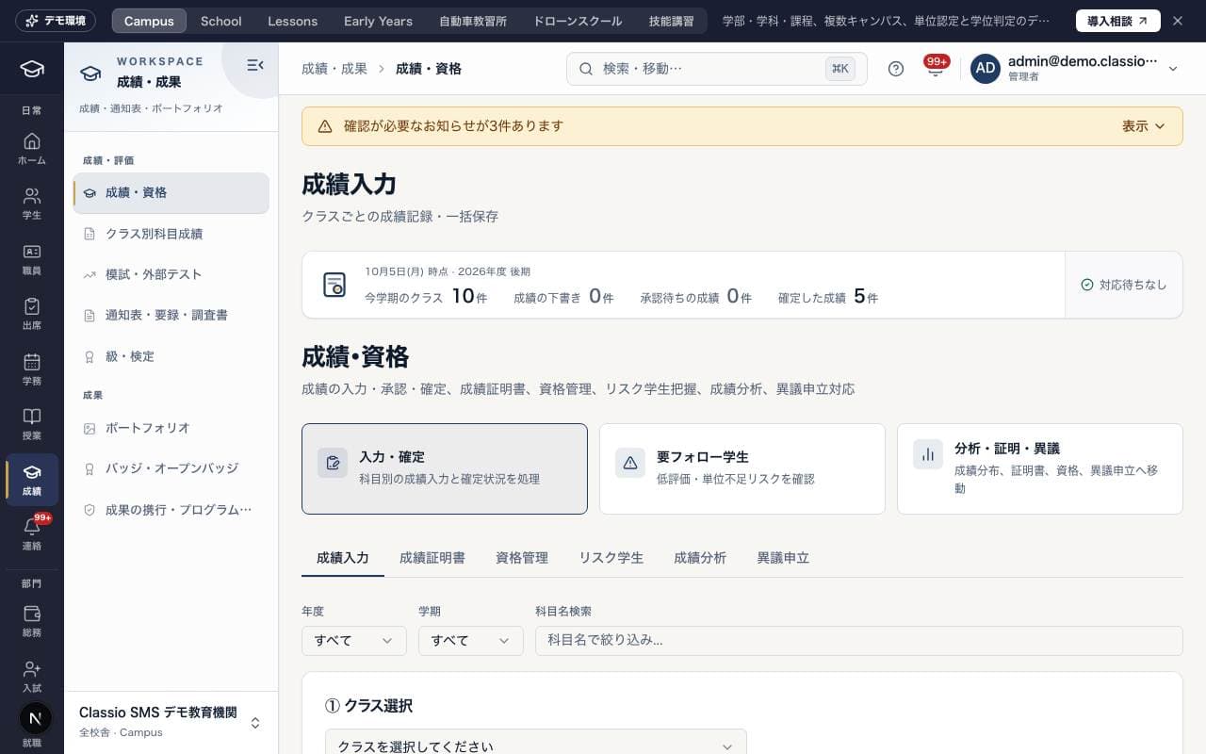This screenshot has width=1206, height=754.
Task: Click the AD user avatar
Action: [x=986, y=69]
